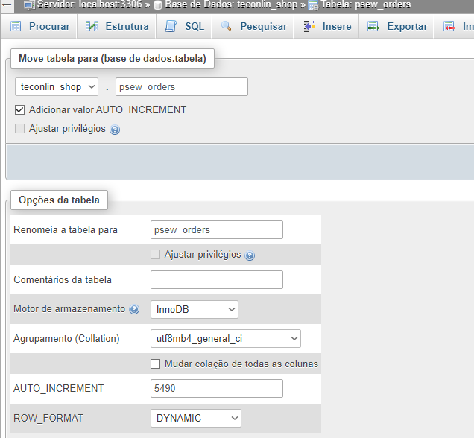Screen dimensions: 474x438
Task: Click the 'Opções da tabela' heading
Action: click(x=60, y=200)
